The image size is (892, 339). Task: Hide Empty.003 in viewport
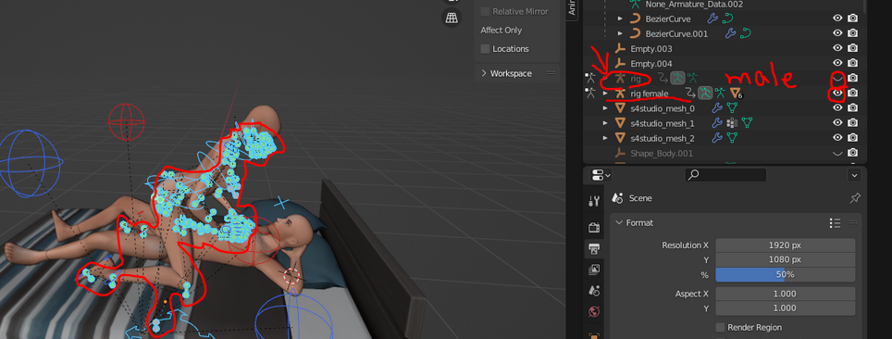[837, 48]
